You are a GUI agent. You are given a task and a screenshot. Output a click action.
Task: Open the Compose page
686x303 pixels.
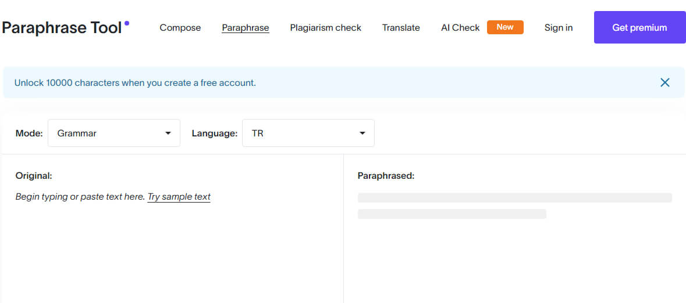tap(180, 28)
